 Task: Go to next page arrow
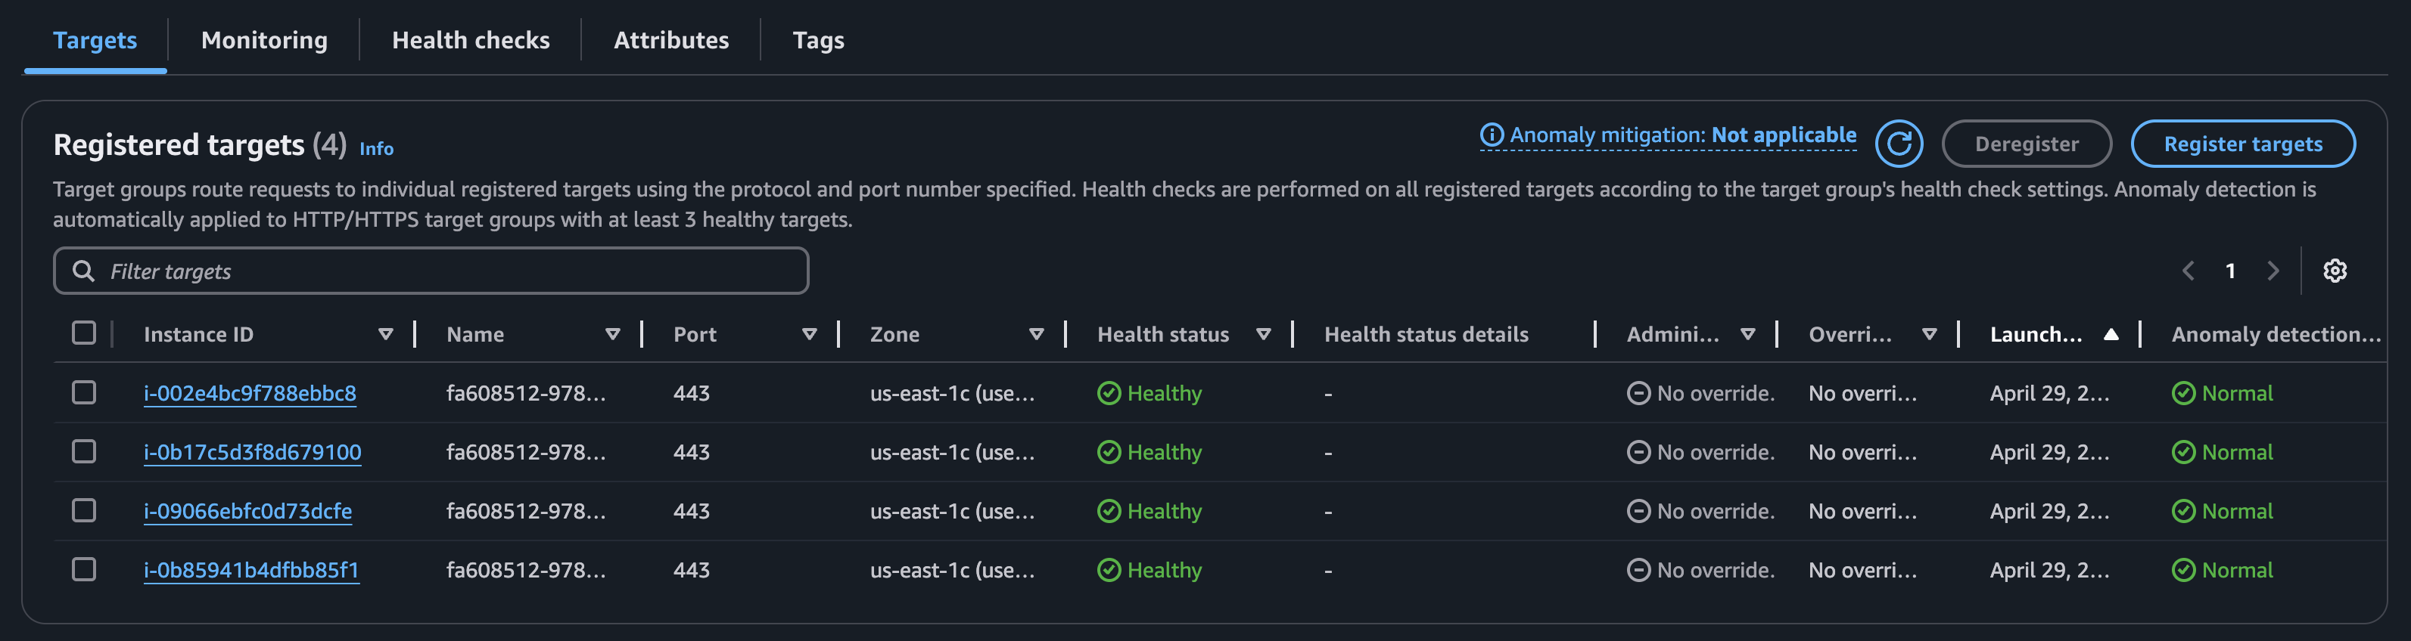2273,271
